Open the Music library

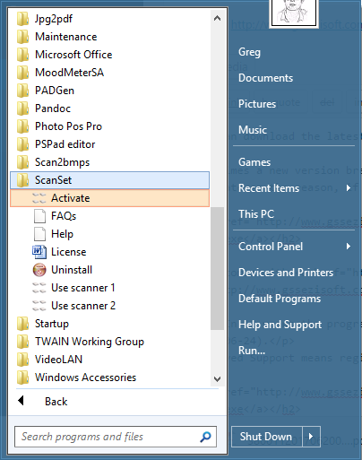tap(253, 130)
